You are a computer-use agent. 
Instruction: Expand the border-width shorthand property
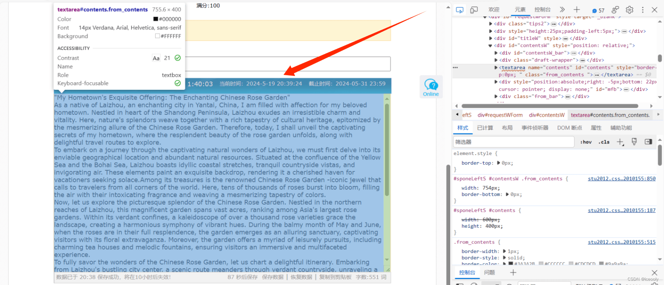(505, 252)
